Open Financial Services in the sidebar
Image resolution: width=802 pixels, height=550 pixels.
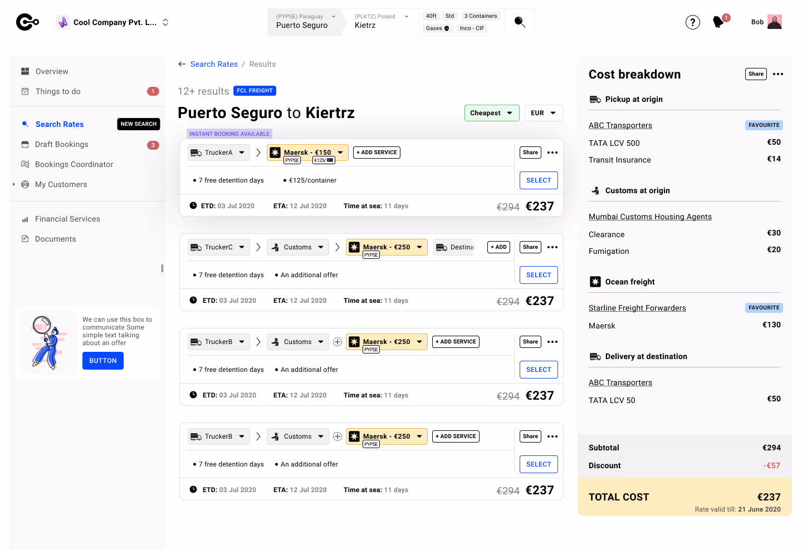click(67, 219)
